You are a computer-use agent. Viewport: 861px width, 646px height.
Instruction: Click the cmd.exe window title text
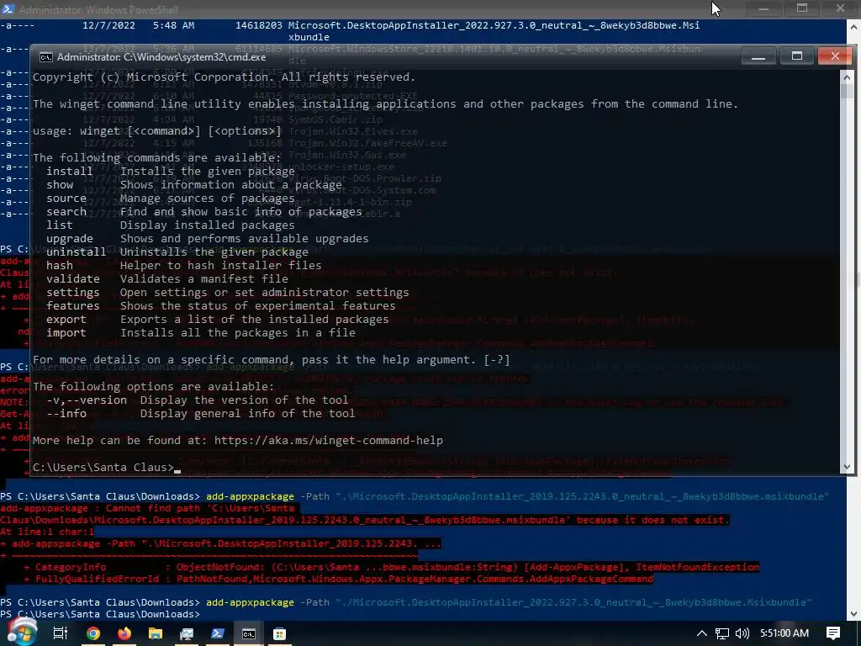(x=161, y=57)
